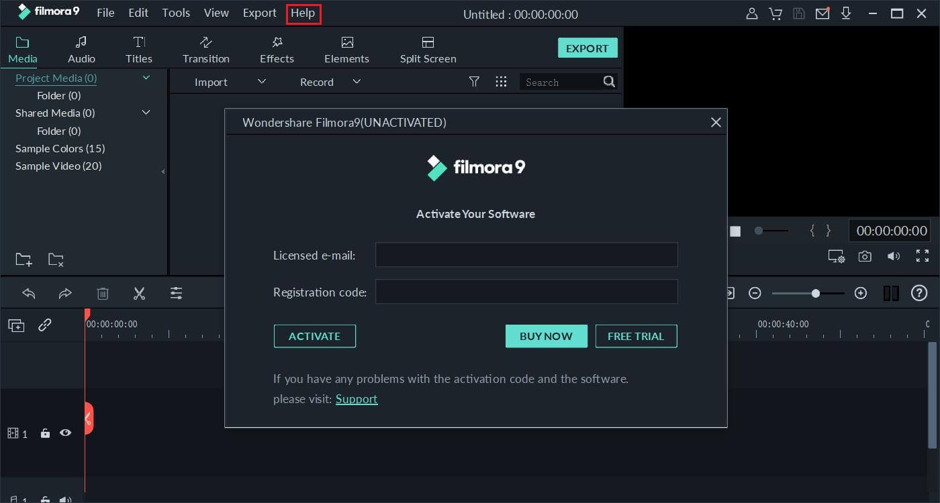Screen dimensions: 940x503
Task: Switch to the Transition tab
Action: [x=206, y=50]
